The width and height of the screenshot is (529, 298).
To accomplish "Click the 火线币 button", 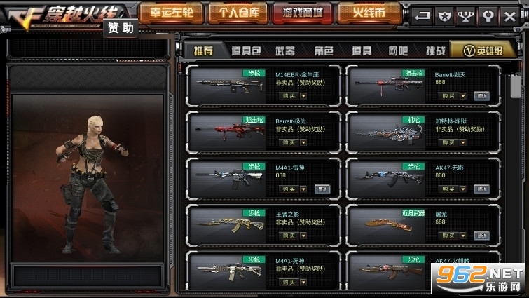I will (x=369, y=13).
